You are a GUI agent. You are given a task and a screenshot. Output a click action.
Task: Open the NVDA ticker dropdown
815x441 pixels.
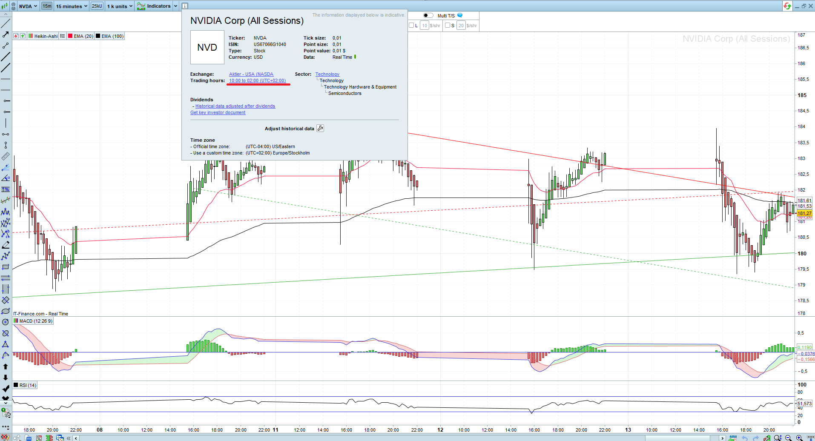pos(28,6)
